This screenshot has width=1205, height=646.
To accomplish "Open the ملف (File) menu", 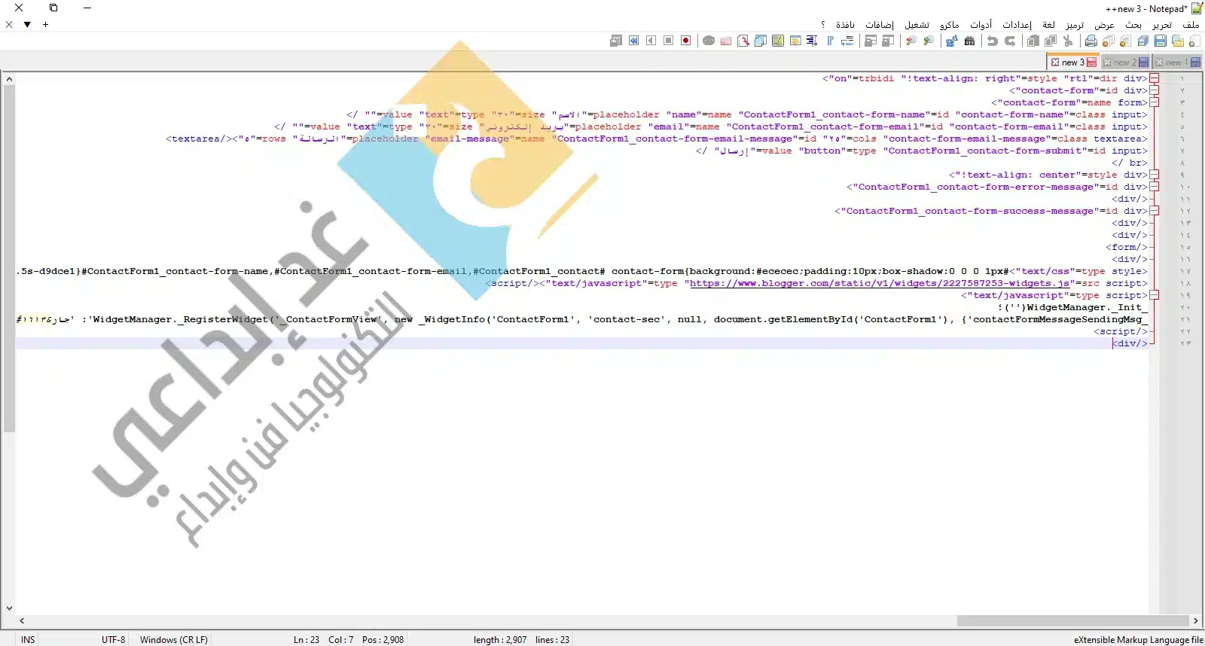I will (x=1191, y=25).
